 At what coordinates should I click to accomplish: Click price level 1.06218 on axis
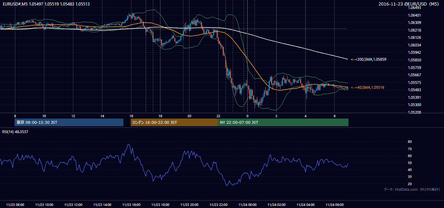point(414,30)
